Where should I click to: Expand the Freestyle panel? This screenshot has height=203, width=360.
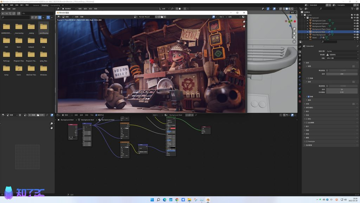tap(305, 142)
